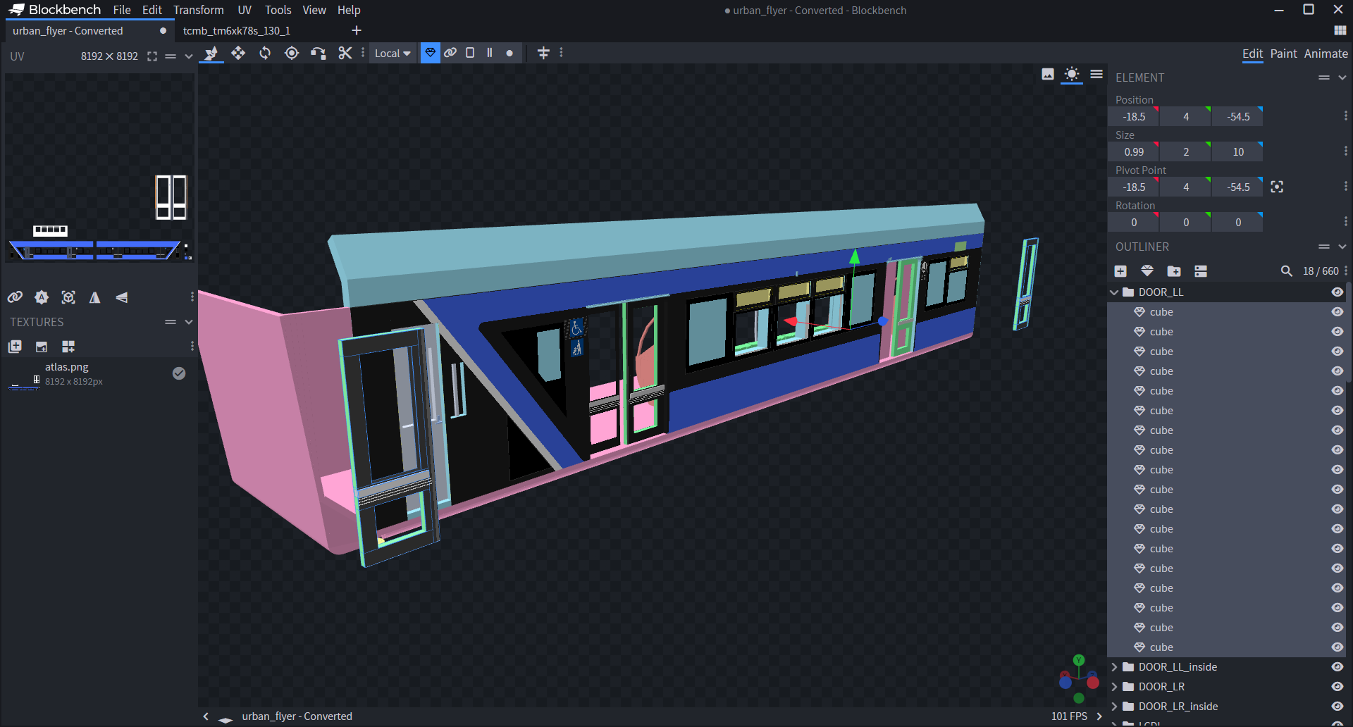Viewport: 1353px width, 727px height.
Task: Create a new texture with the plus icon
Action: coord(14,347)
